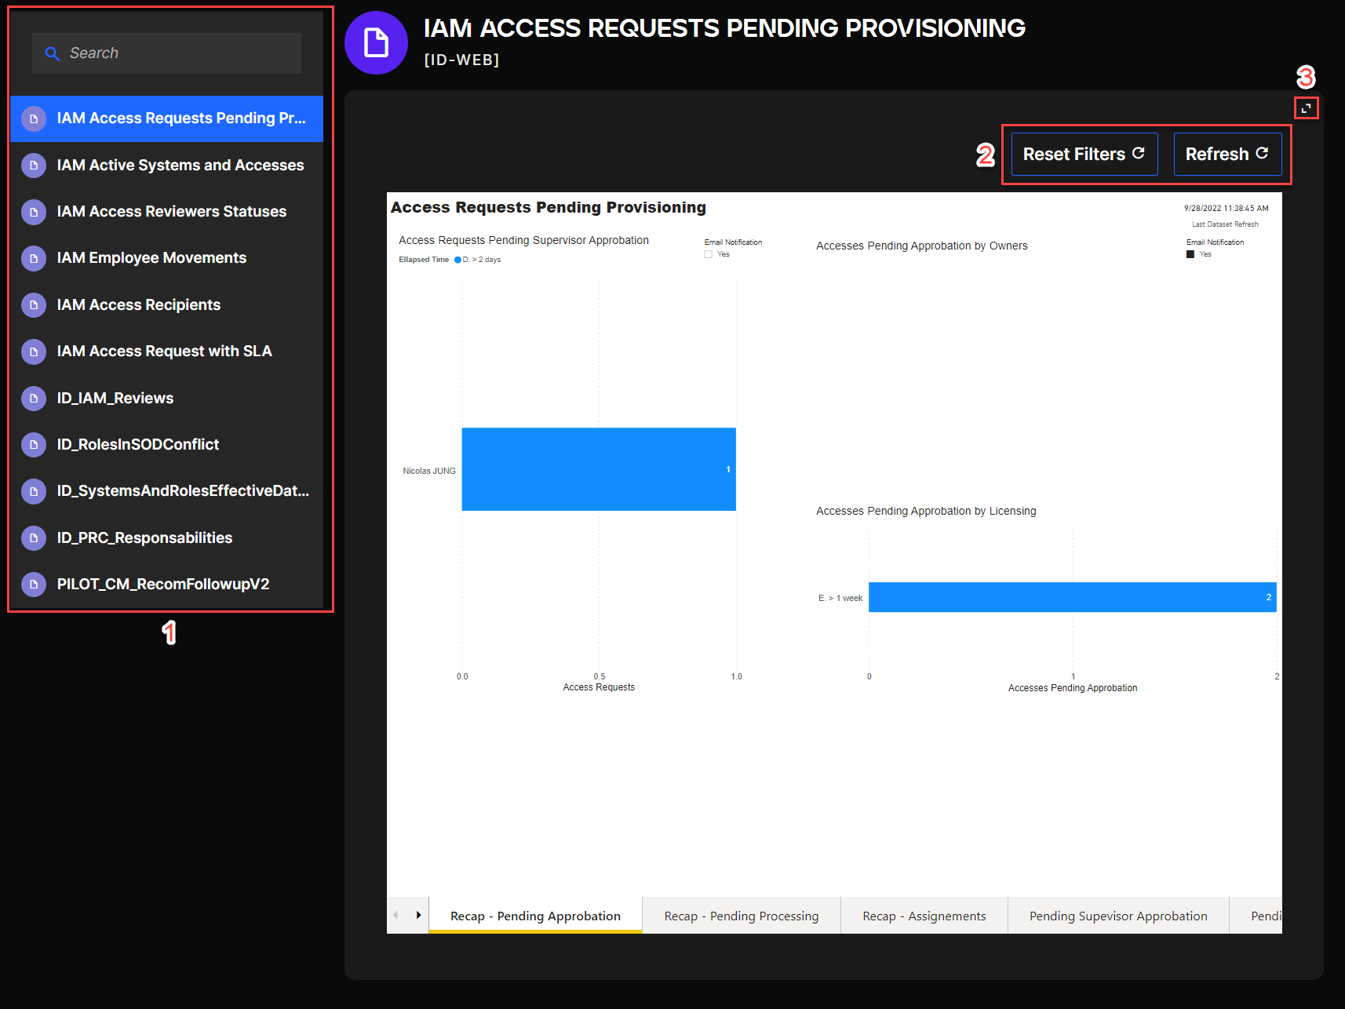
Task: Click icon beside PILOT_CM_RecomFollowupV2
Action: click(34, 585)
